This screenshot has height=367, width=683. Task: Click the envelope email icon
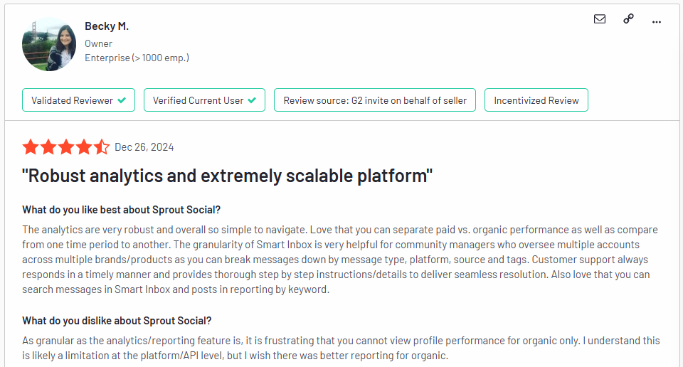pos(600,18)
